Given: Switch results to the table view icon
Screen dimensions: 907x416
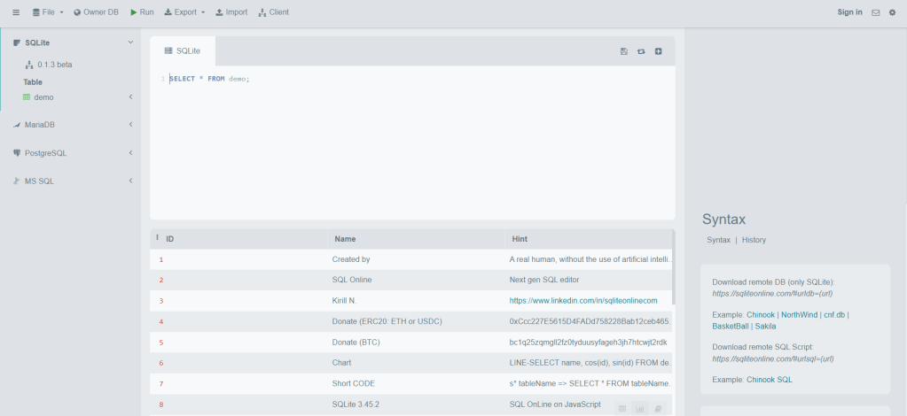Looking at the screenshot, I should [x=622, y=408].
